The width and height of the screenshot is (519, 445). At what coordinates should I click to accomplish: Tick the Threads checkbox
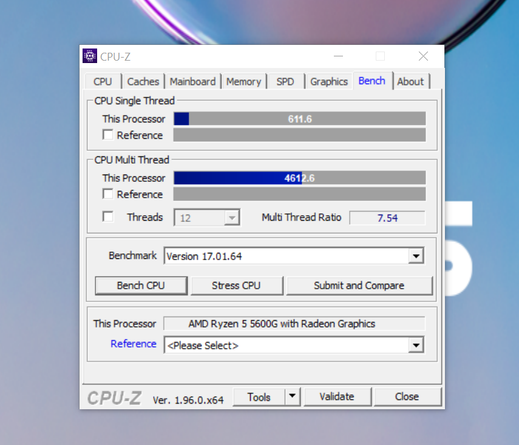pyautogui.click(x=108, y=217)
